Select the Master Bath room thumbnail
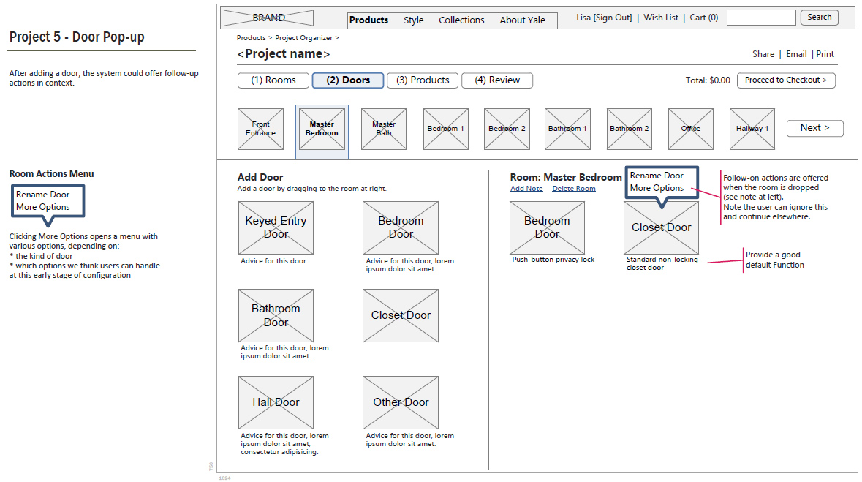The image size is (862, 482). [x=384, y=129]
